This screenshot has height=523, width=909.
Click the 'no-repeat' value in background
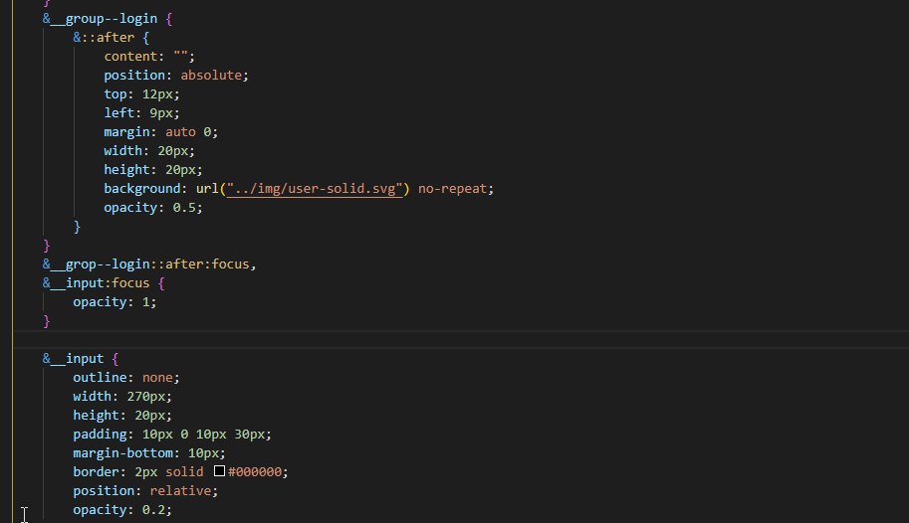coord(452,189)
